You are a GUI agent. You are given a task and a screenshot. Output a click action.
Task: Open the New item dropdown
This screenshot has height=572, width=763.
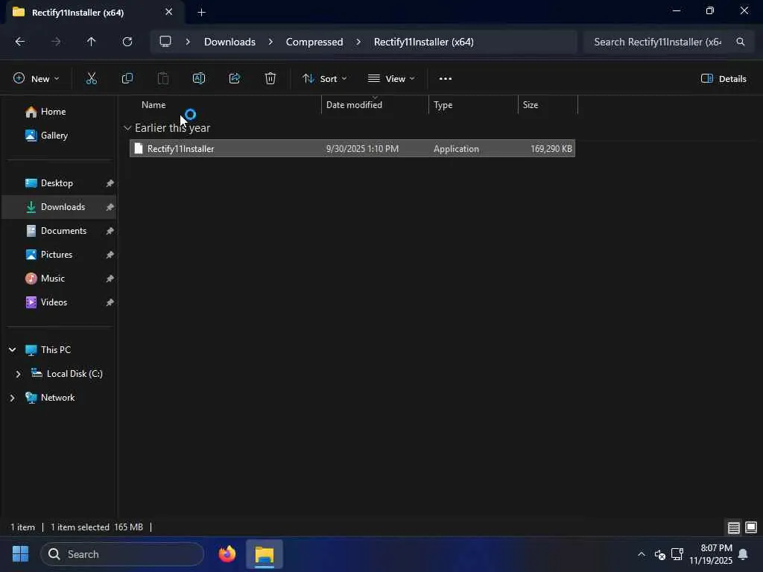[x=37, y=78]
